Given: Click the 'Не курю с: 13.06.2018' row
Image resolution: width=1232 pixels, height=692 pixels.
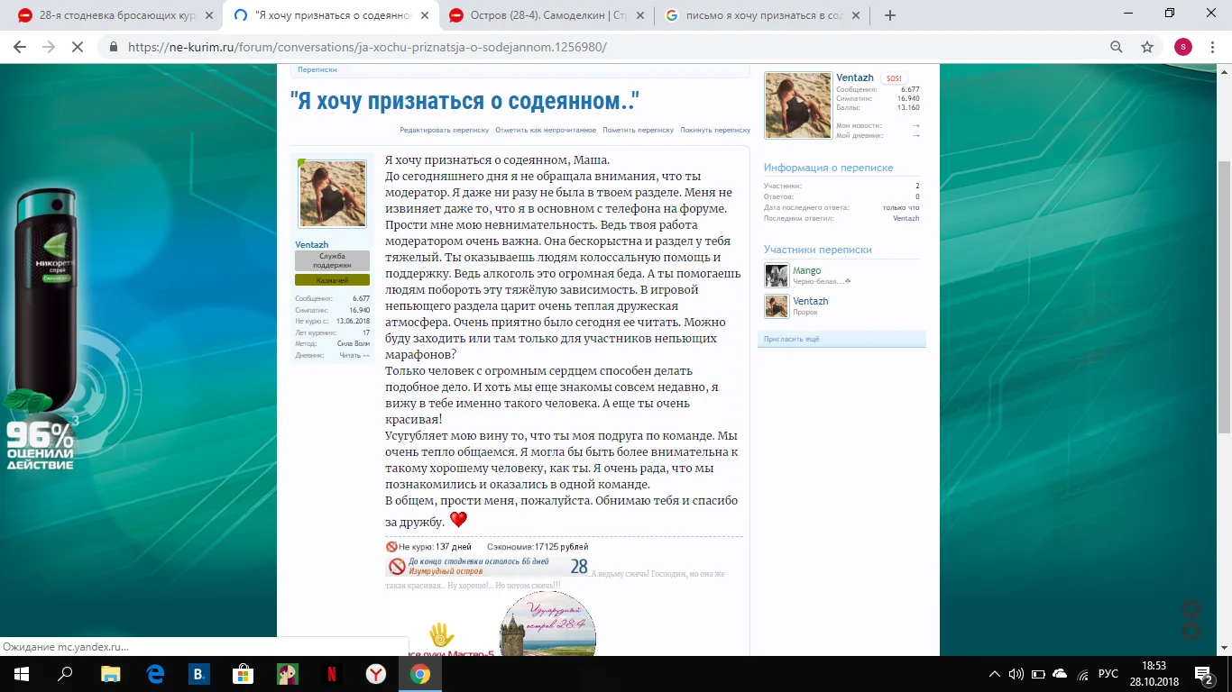Looking at the screenshot, I should click(332, 321).
